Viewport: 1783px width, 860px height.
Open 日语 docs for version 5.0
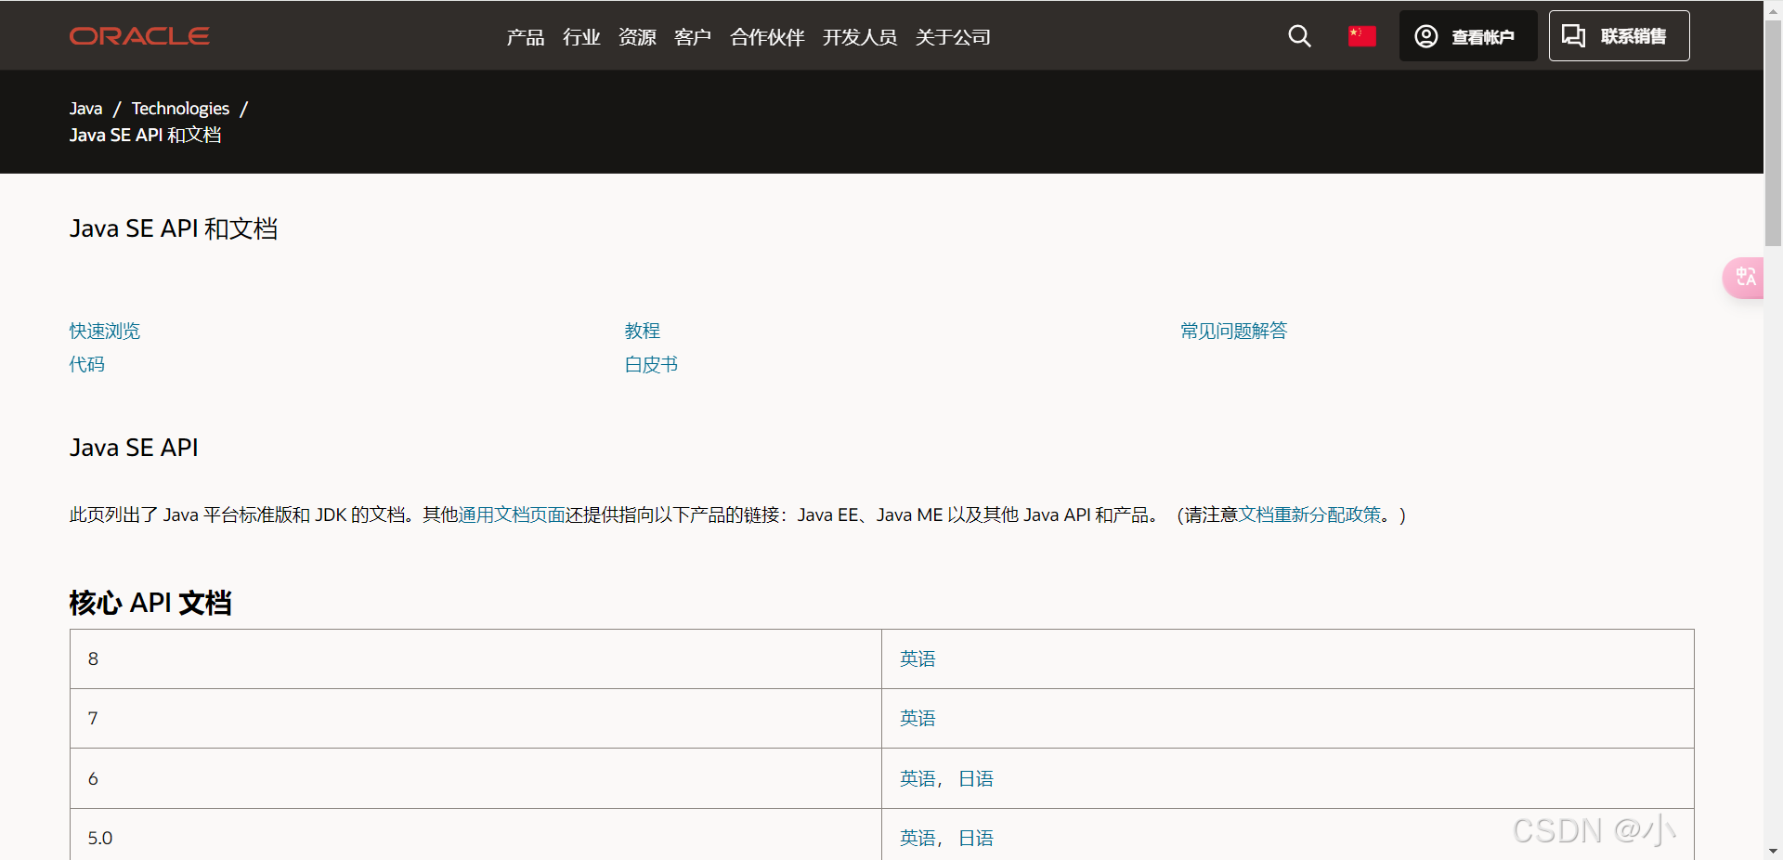pos(976,838)
